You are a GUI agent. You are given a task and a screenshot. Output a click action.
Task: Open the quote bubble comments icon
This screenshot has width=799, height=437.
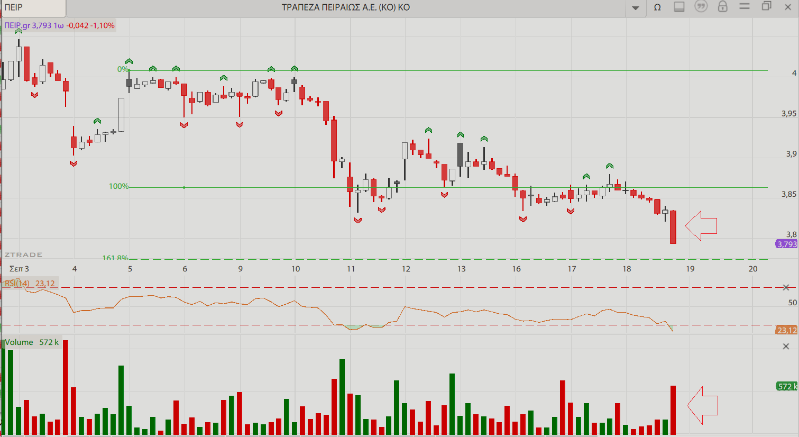click(701, 7)
